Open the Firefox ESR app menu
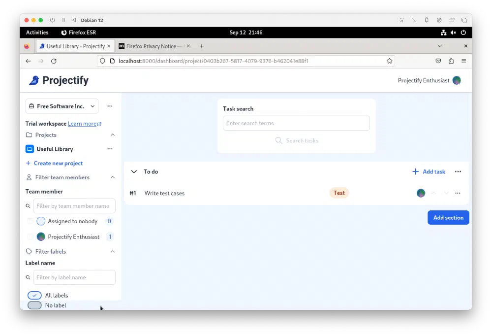 tap(78, 33)
